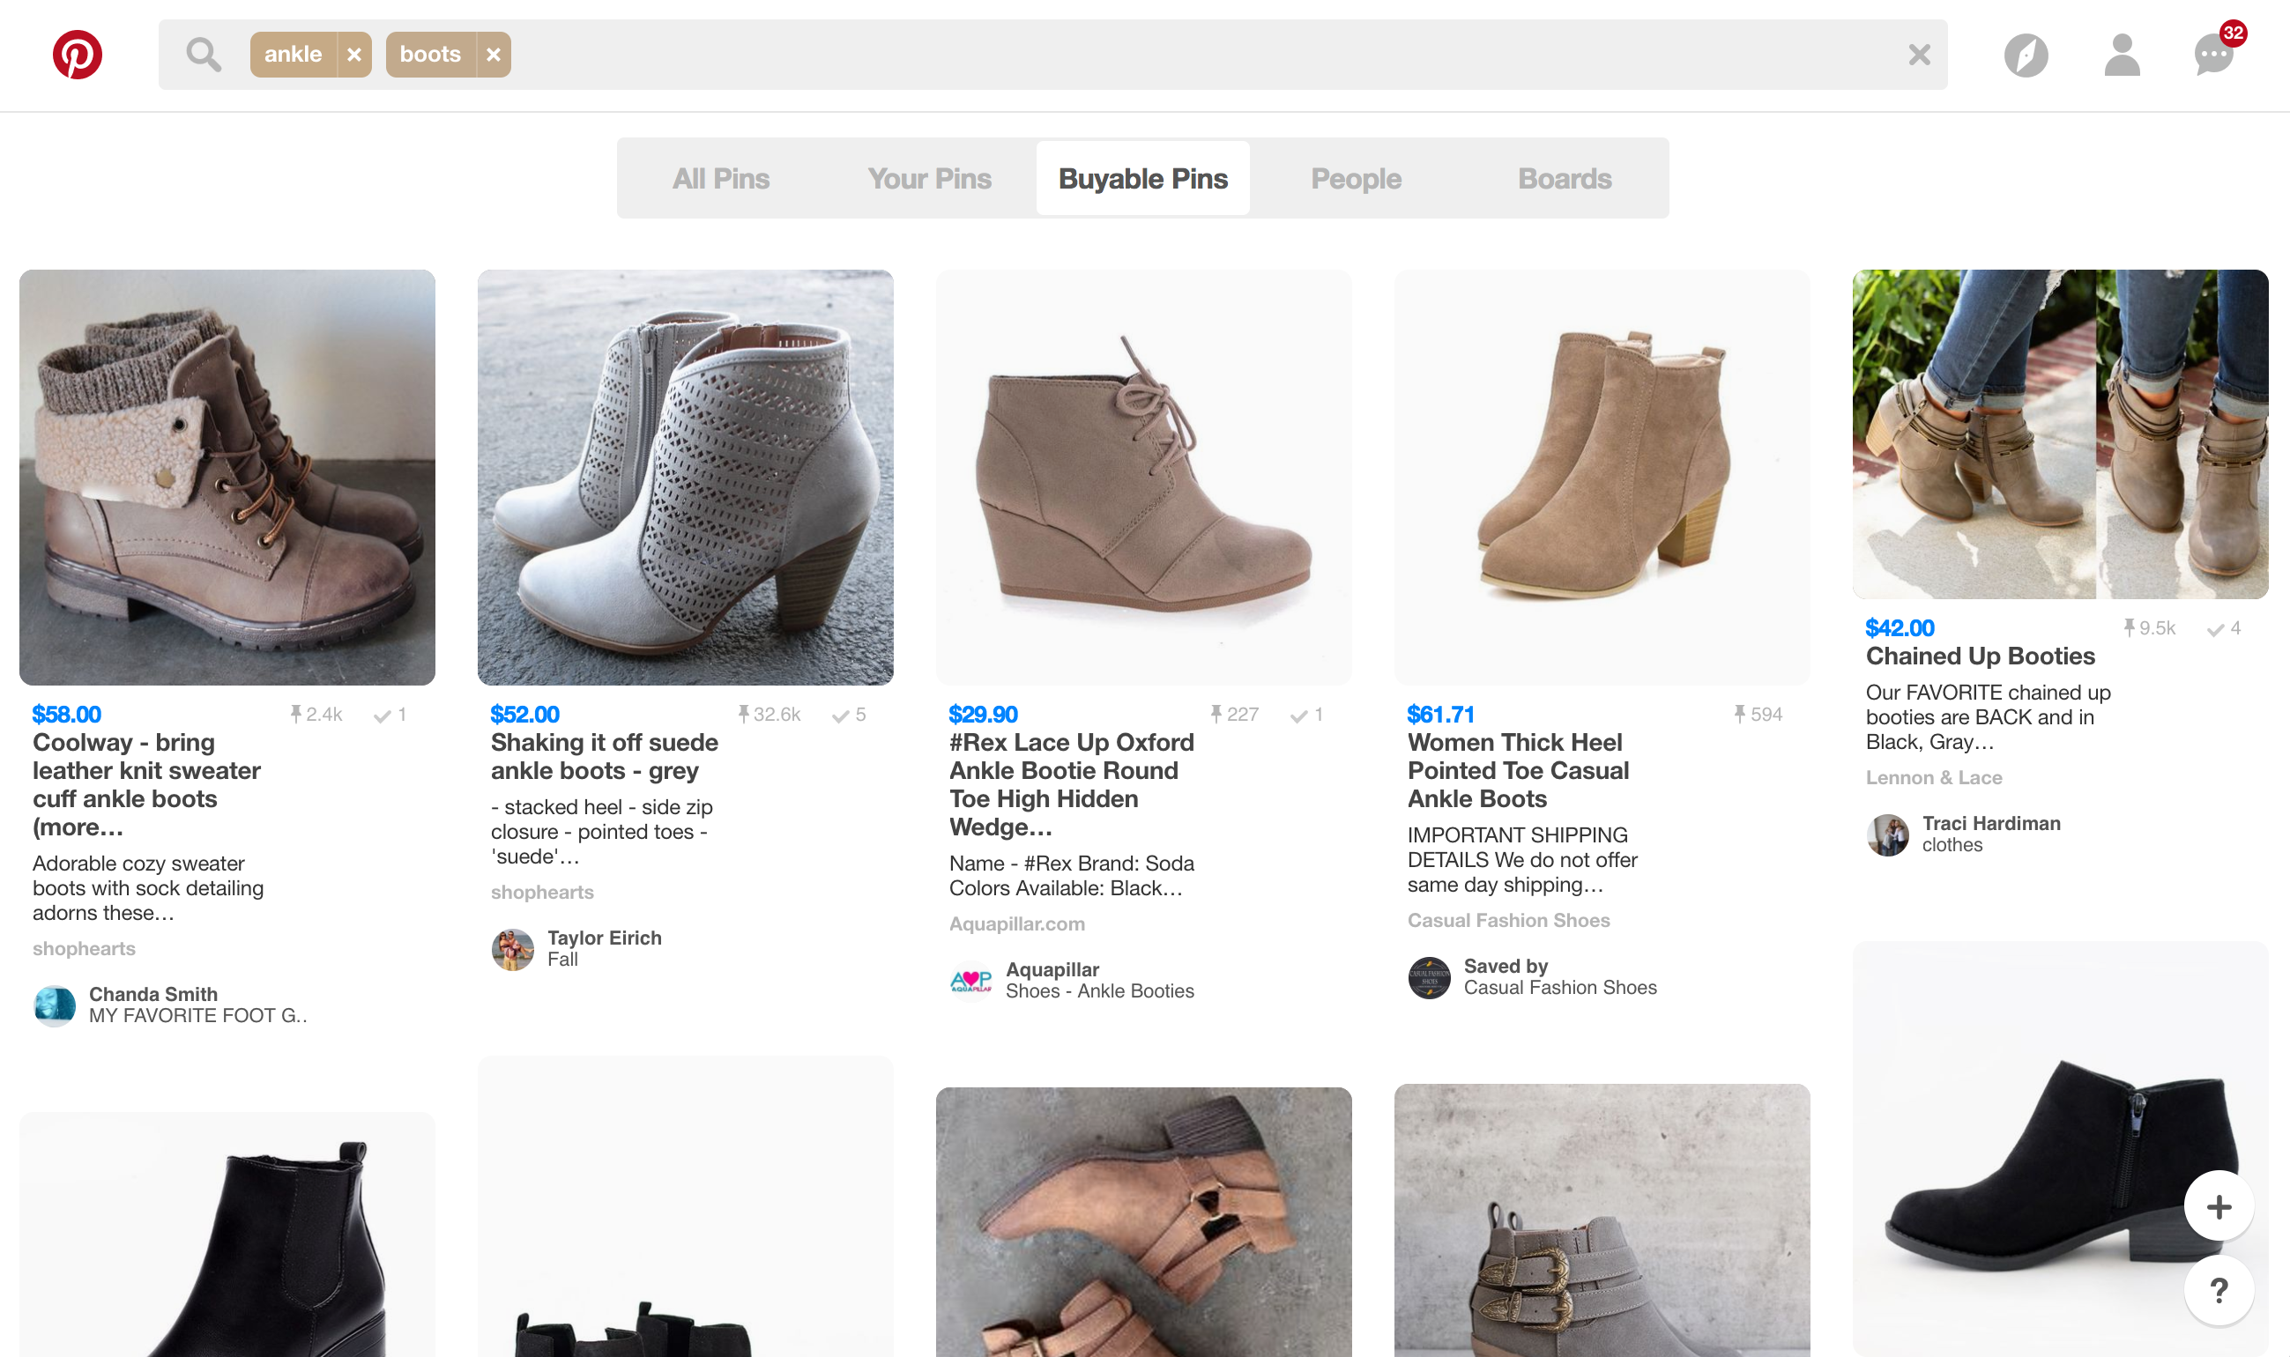Click the 594 pin count icon
The height and width of the screenshot is (1357, 2290).
pyautogui.click(x=1739, y=714)
